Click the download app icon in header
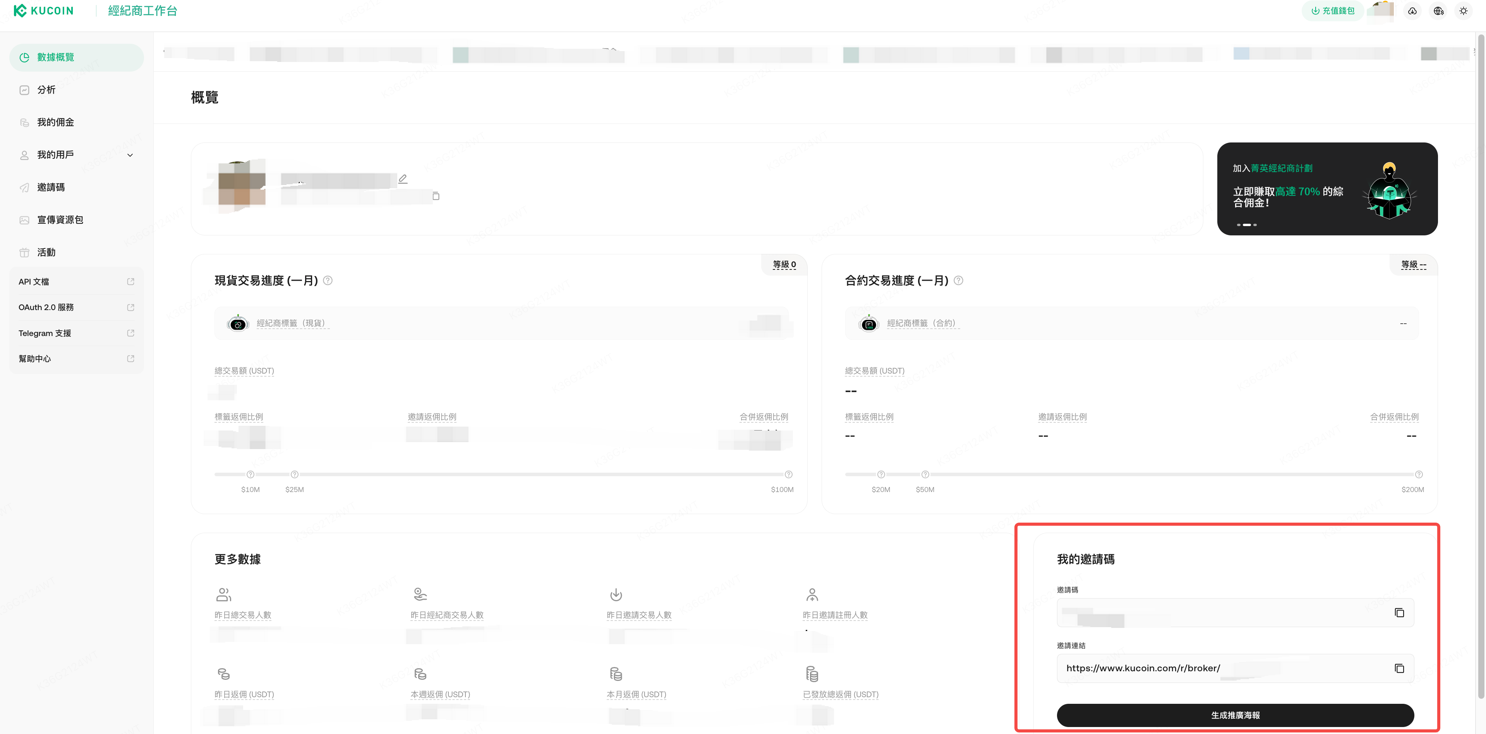The width and height of the screenshot is (1486, 734). click(1412, 11)
